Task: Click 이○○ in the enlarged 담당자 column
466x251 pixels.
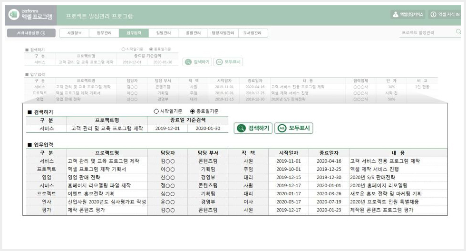Action: tap(167, 169)
